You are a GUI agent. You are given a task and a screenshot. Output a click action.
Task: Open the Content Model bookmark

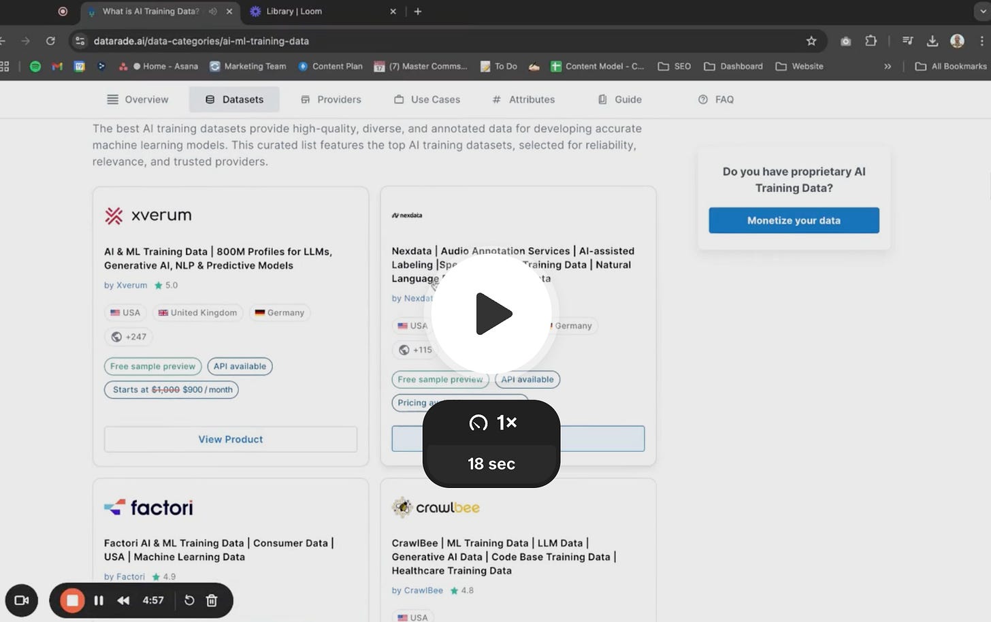[597, 66]
